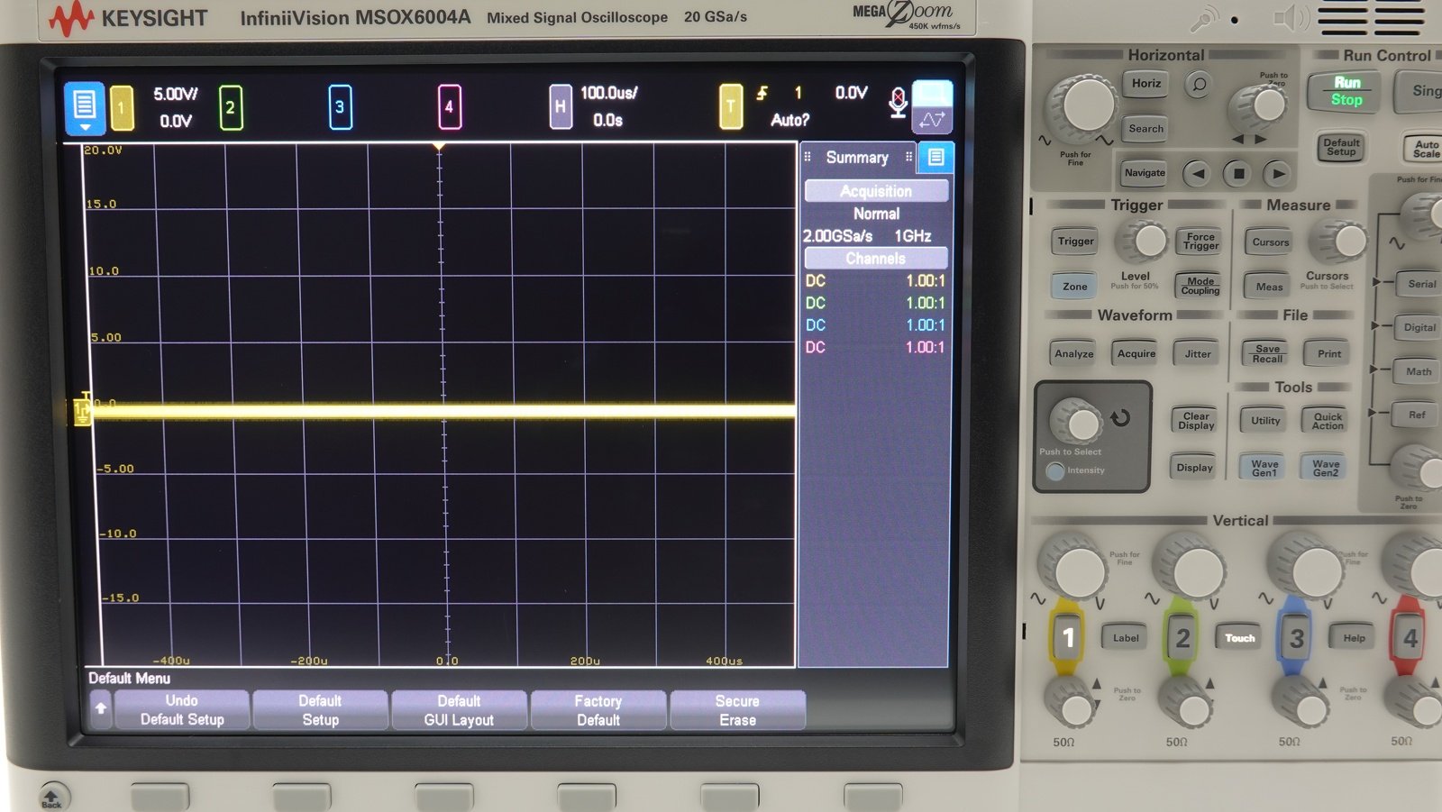Click the Trigger button

click(x=1075, y=242)
